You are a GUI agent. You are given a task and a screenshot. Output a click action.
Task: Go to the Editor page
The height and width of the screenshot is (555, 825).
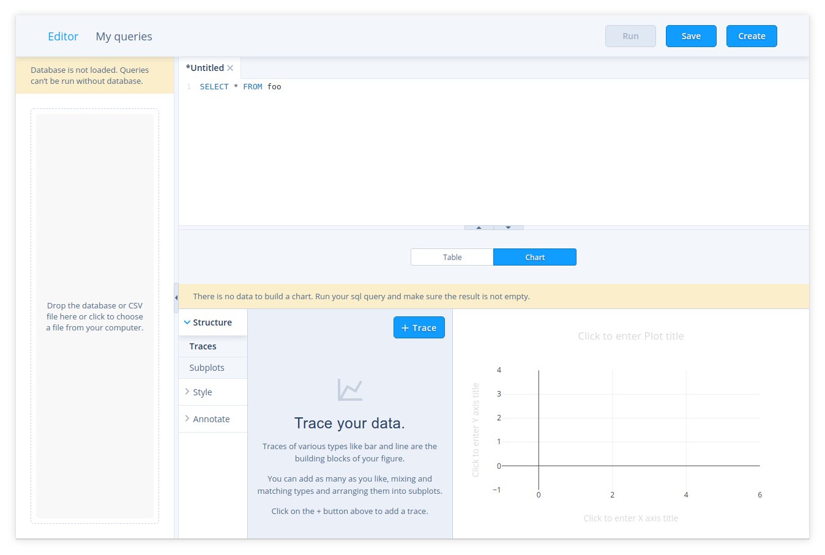pos(63,37)
